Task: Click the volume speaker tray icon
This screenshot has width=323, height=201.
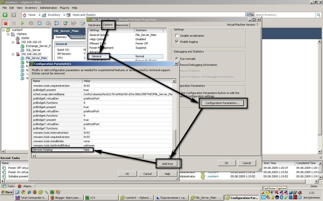Action: (300, 193)
